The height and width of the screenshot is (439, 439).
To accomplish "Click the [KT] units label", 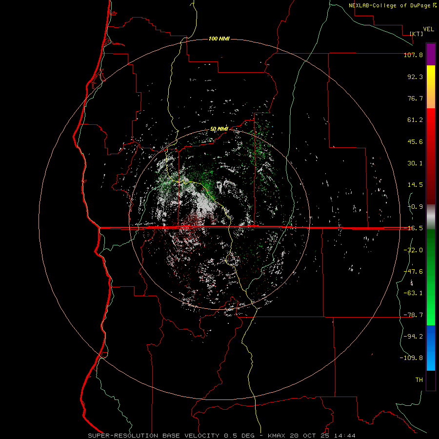I will click(x=417, y=34).
